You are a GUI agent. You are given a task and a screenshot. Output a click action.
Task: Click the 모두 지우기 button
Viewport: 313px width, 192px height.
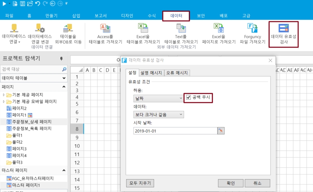pyautogui.click(x=140, y=183)
